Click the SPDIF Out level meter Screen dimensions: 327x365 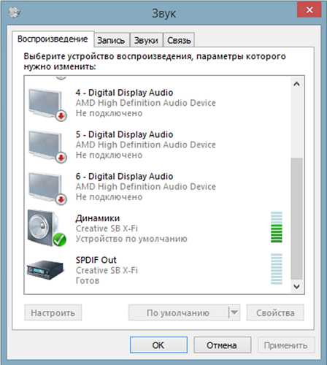point(277,269)
